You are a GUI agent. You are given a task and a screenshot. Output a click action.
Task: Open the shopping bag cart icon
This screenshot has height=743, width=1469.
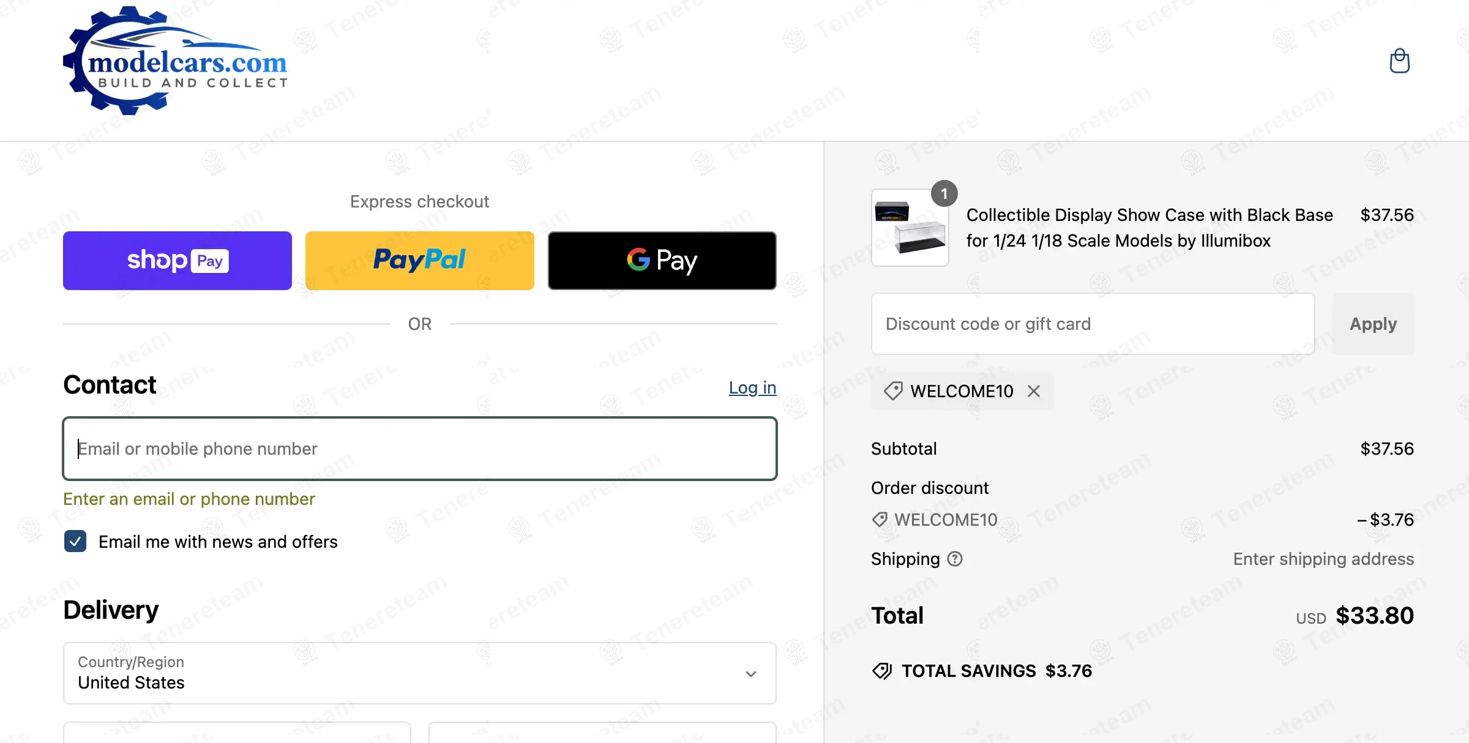click(1399, 61)
